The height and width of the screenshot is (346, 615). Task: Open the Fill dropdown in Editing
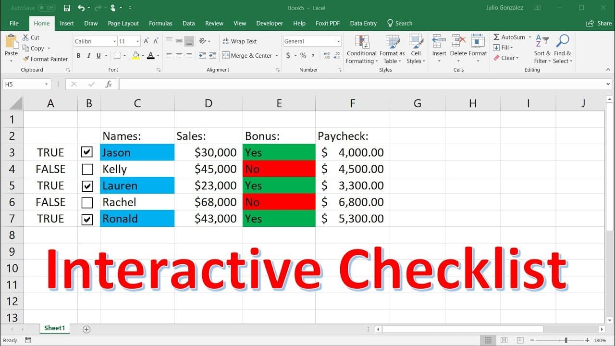click(x=504, y=48)
